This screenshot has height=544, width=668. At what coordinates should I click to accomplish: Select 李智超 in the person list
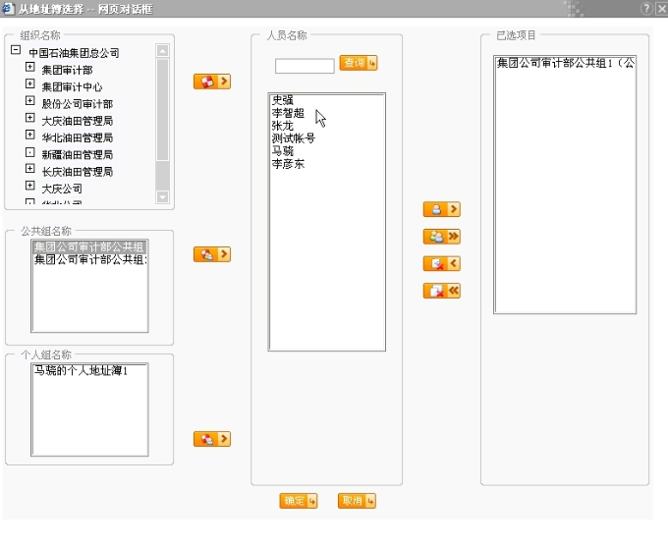(291, 114)
